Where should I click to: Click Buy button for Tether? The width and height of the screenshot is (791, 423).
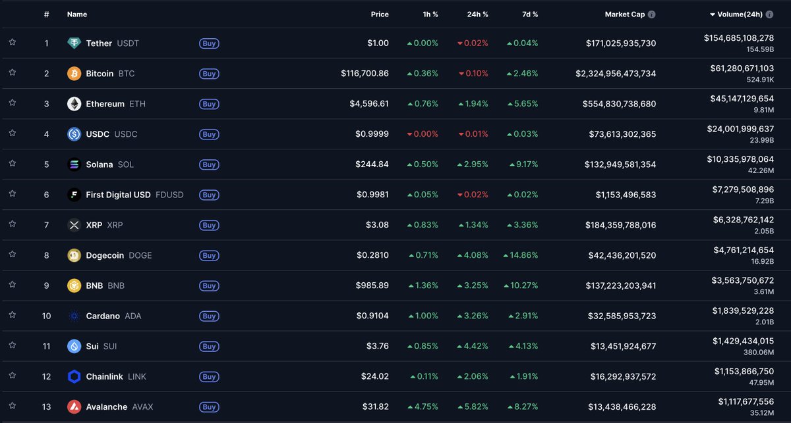tap(209, 43)
